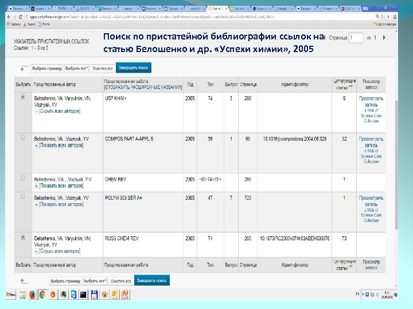The height and width of the screenshot is (309, 413).
Task: Switch to the first browser tab
Action: point(18,9)
